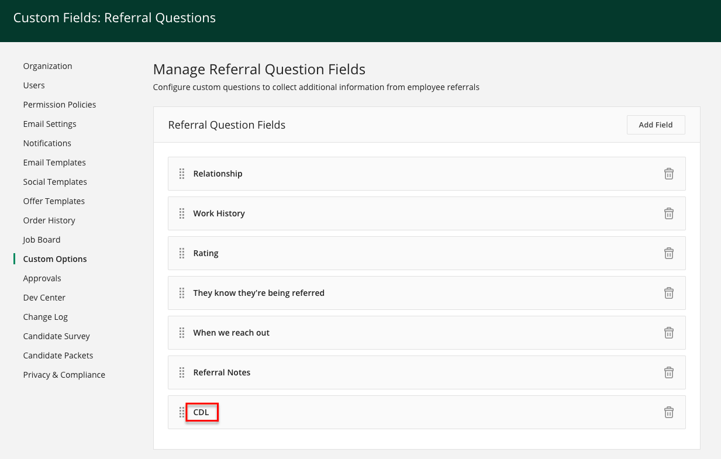Screen dimensions: 721x459
Task: Delete the "When we reach out" field
Action: click(669, 333)
